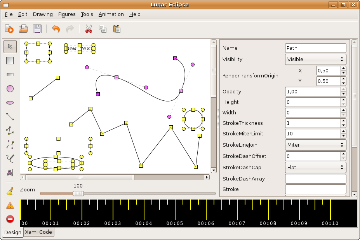Open the Visibility dropdown
Screen dimensions: 360x240
(x=315, y=59)
